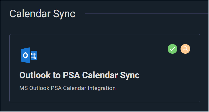Click 'Calendar Sync' at end of card title
Viewport: 209px width, 112px height.
point(111,75)
